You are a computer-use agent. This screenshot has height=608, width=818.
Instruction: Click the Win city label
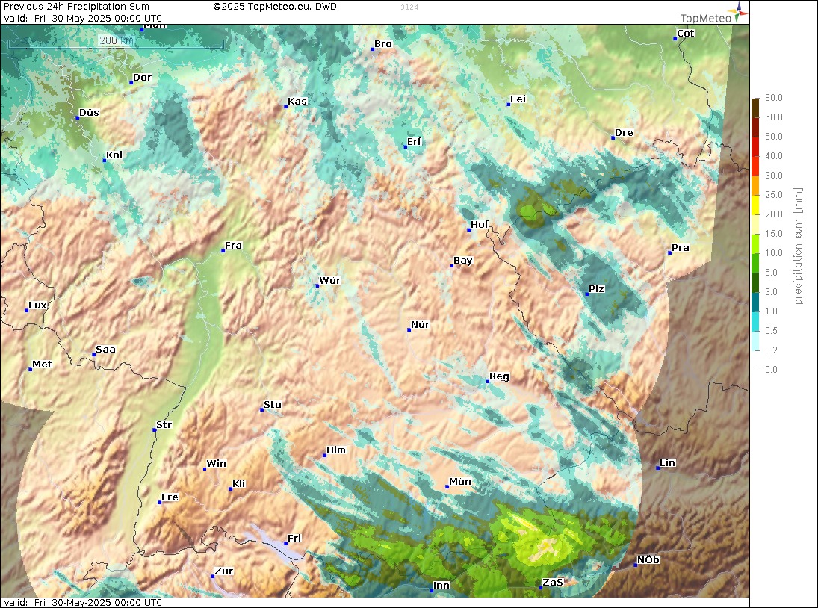tap(217, 463)
